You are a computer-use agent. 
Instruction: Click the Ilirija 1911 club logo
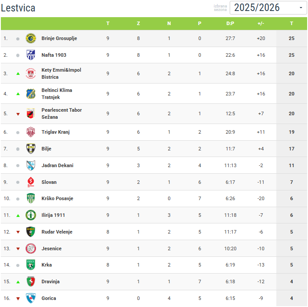click(x=31, y=215)
